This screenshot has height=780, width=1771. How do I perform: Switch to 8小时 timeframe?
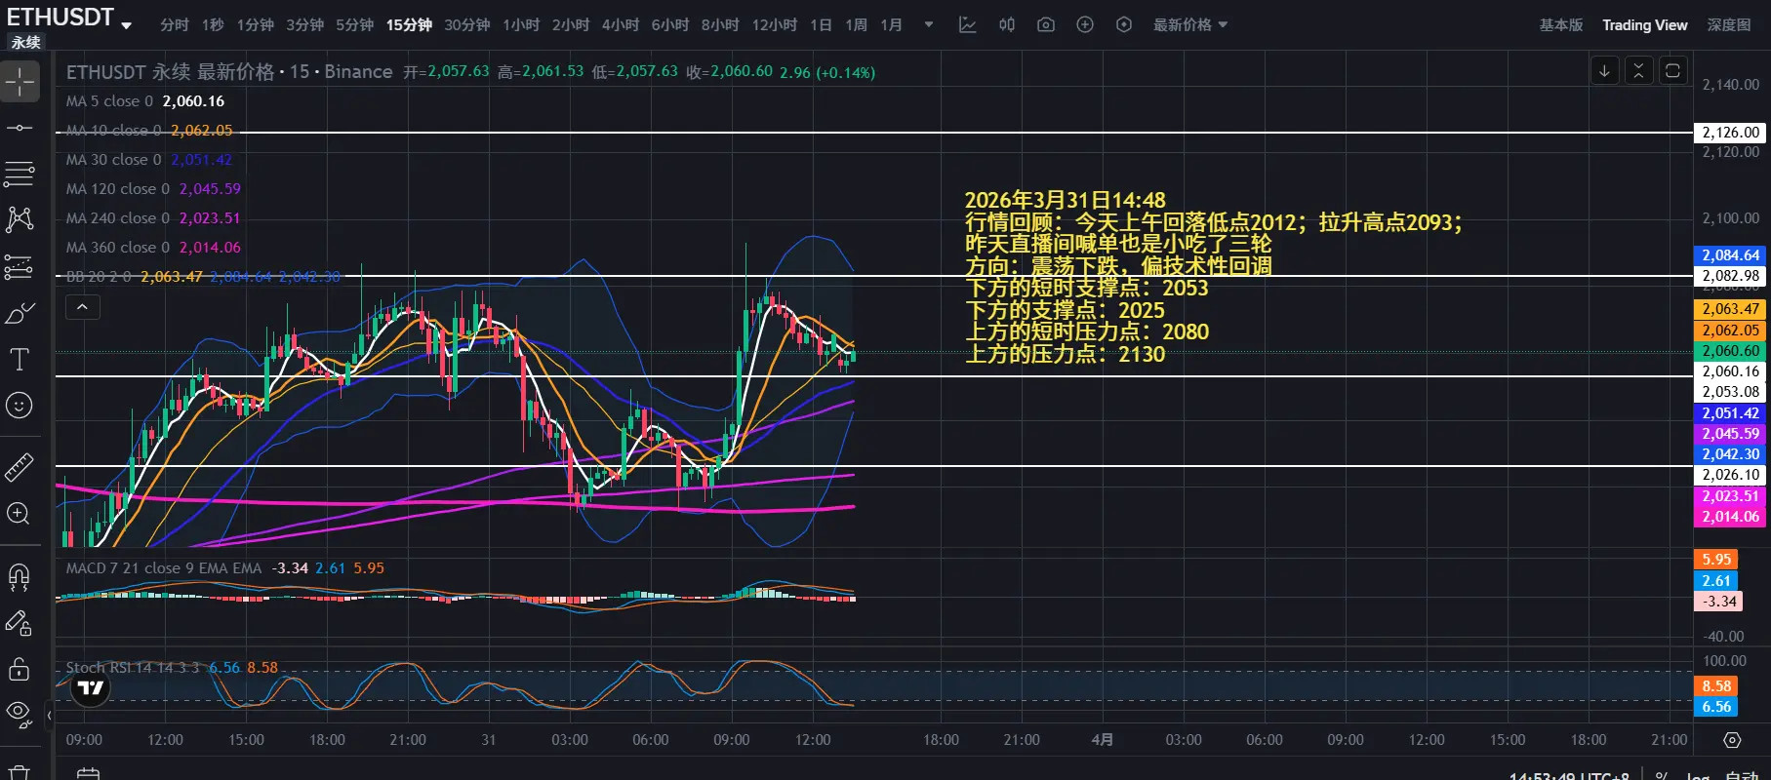[720, 24]
